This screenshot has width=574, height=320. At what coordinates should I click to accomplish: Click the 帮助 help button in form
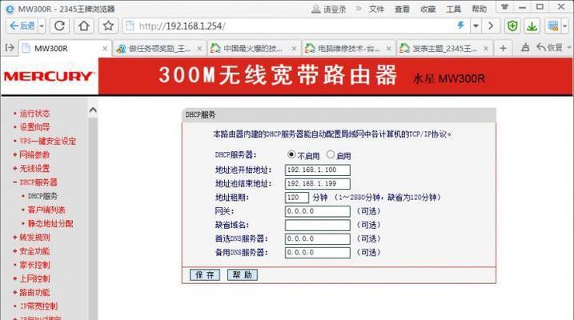[x=243, y=275]
